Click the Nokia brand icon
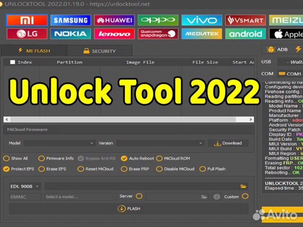 point(70,34)
